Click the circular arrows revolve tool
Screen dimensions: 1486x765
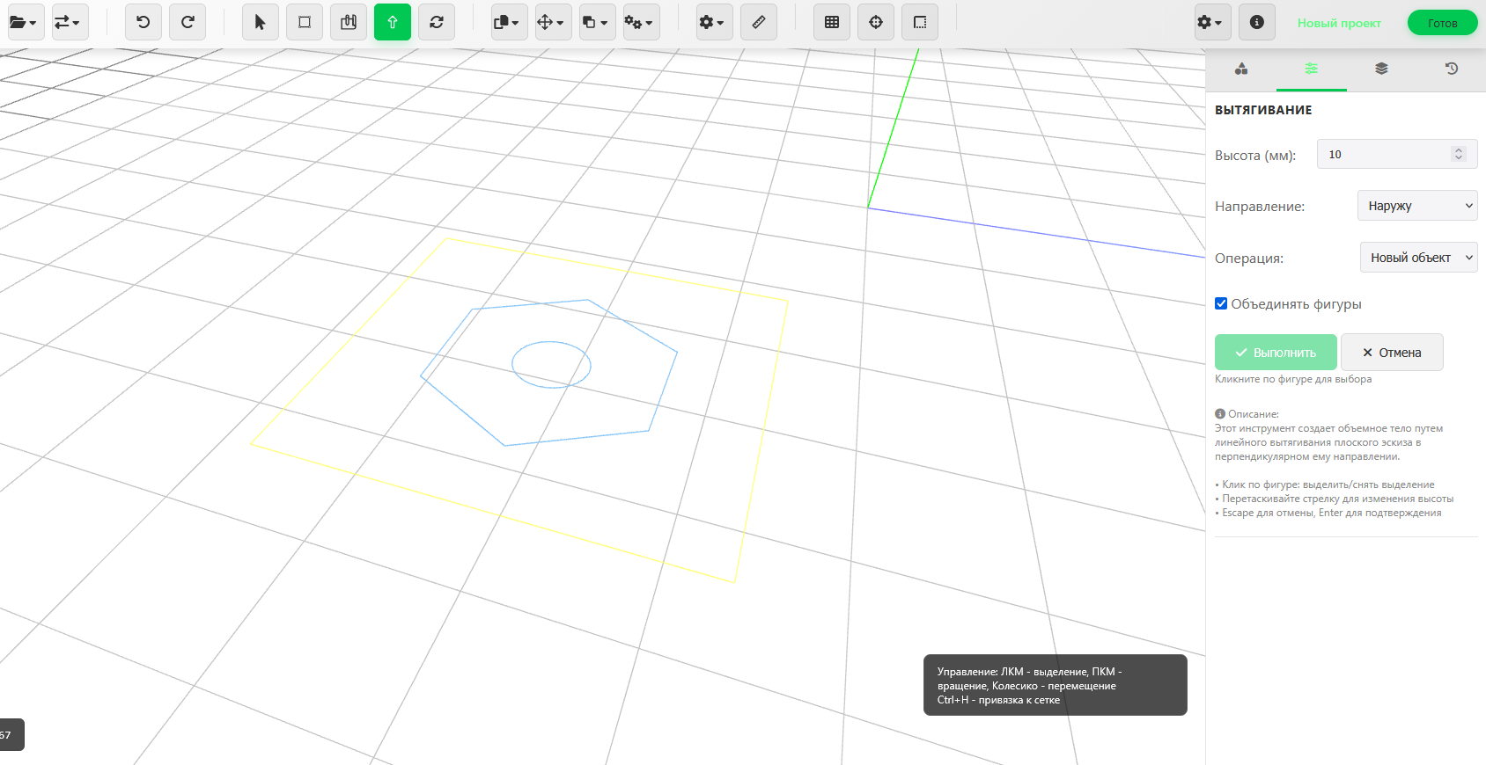click(437, 22)
